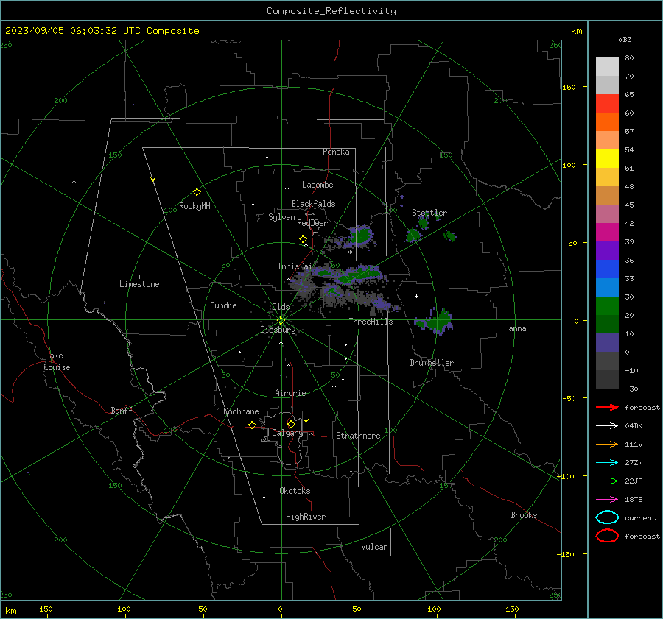Click the yellow diamond marker at Didsbury
Screen dimensions: 663x619
pyautogui.click(x=281, y=321)
